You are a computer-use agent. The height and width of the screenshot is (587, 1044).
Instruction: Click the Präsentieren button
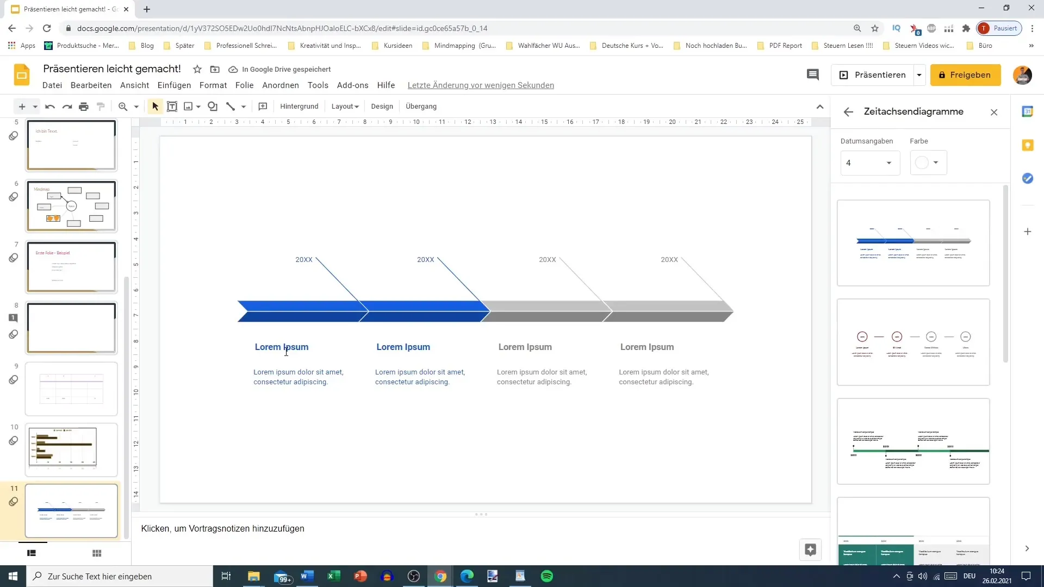[873, 75]
